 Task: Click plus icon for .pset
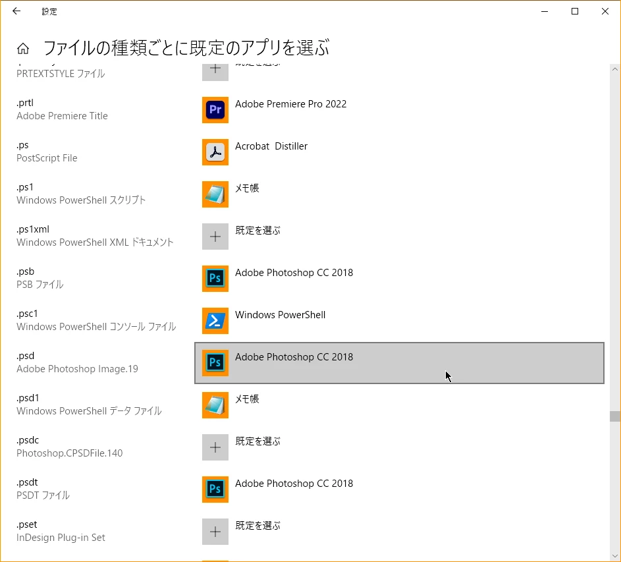point(215,532)
